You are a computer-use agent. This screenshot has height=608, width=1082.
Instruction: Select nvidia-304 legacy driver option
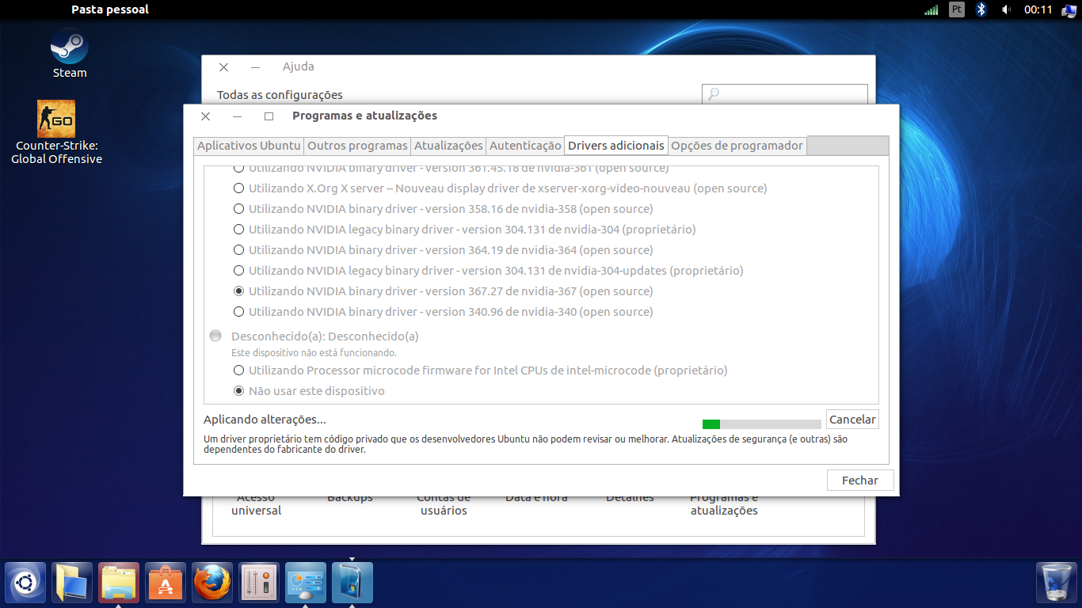464,230
